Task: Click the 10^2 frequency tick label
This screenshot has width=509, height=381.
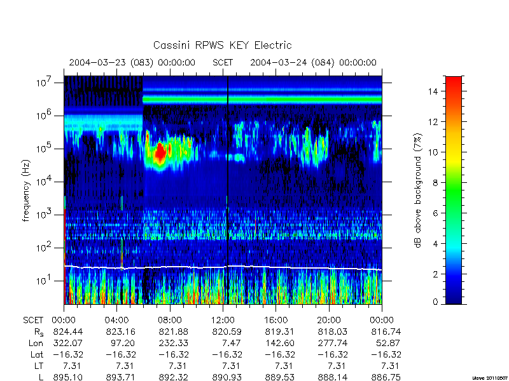Action: [x=45, y=248]
